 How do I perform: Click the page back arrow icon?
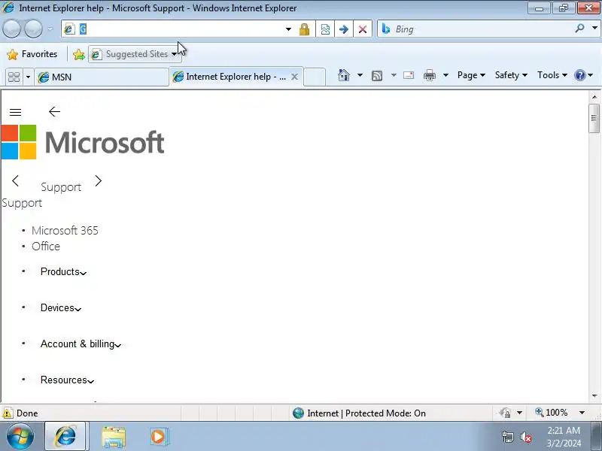(x=54, y=111)
